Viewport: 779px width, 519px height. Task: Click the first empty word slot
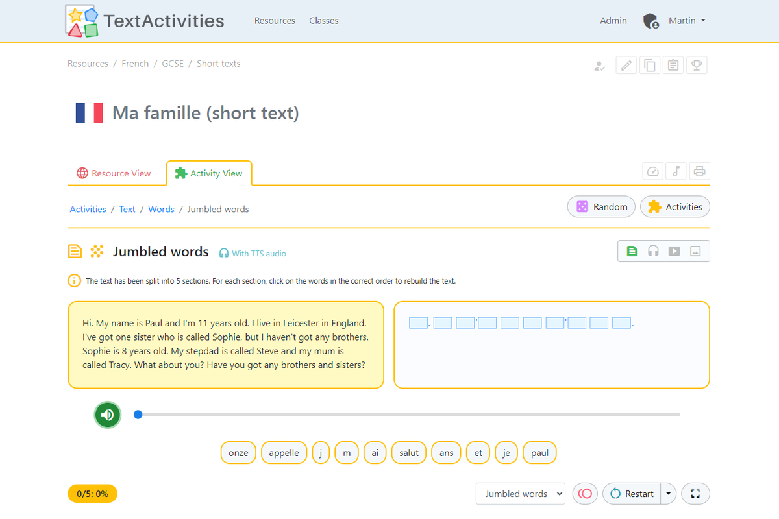(x=418, y=322)
